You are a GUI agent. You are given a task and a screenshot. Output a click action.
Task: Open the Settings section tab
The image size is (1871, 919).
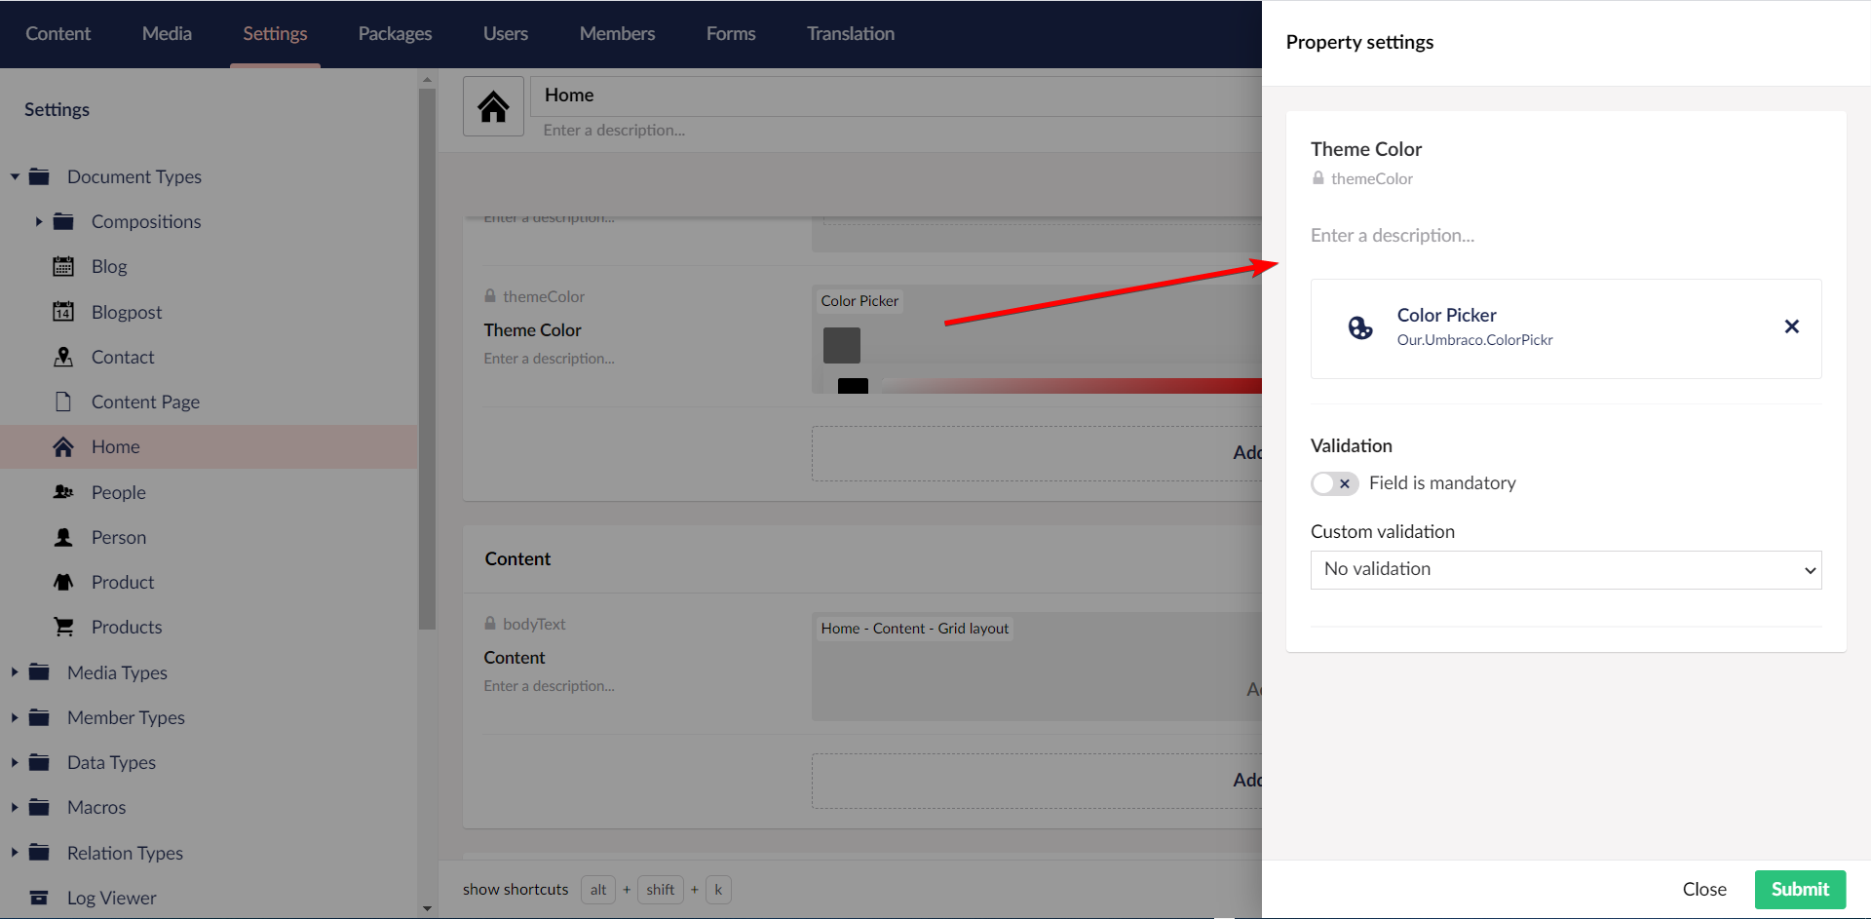[x=275, y=34]
